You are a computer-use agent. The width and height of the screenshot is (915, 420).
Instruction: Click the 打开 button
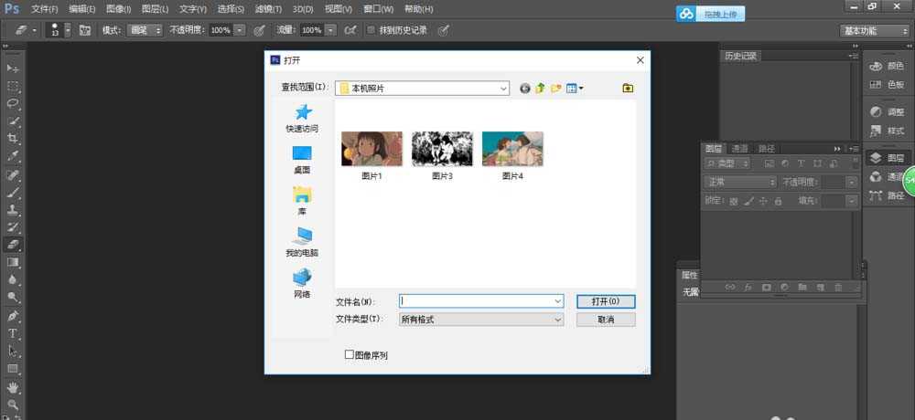[x=606, y=301]
